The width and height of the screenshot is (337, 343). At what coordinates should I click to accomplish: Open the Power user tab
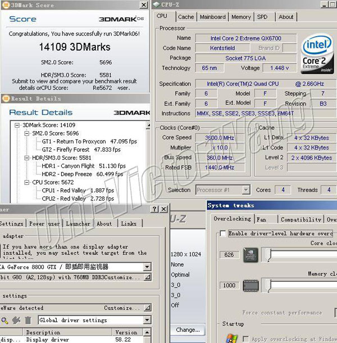click(44, 224)
